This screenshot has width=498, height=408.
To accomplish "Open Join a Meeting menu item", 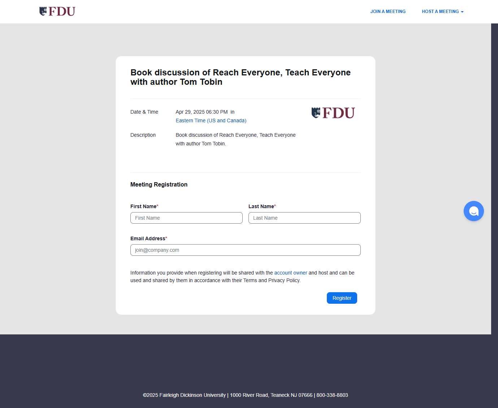I will pos(388,12).
